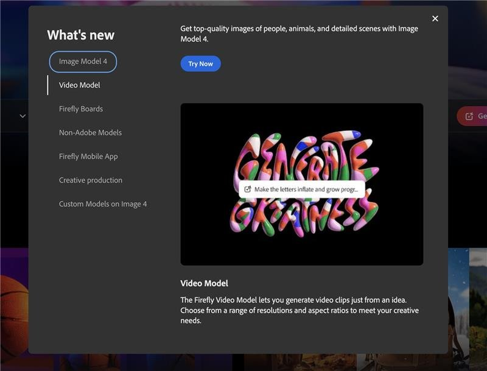Select Video Model in What's new list
This screenshot has height=371, width=487.
(80, 85)
